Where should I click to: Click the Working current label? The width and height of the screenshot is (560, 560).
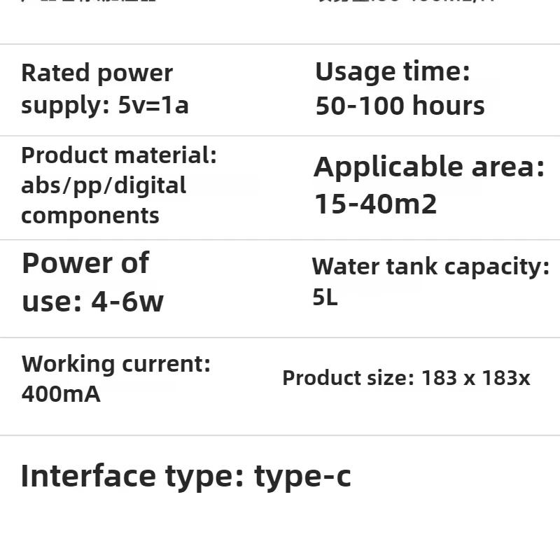tap(115, 364)
